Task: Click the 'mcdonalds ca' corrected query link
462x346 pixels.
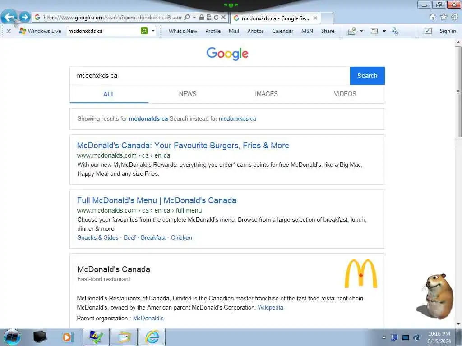Action: 148,118
